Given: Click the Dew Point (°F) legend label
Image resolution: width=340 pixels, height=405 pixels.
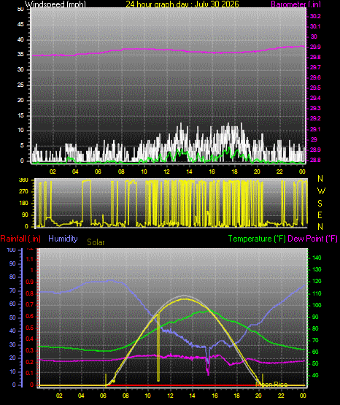Looking at the screenshot, I should [x=312, y=239].
